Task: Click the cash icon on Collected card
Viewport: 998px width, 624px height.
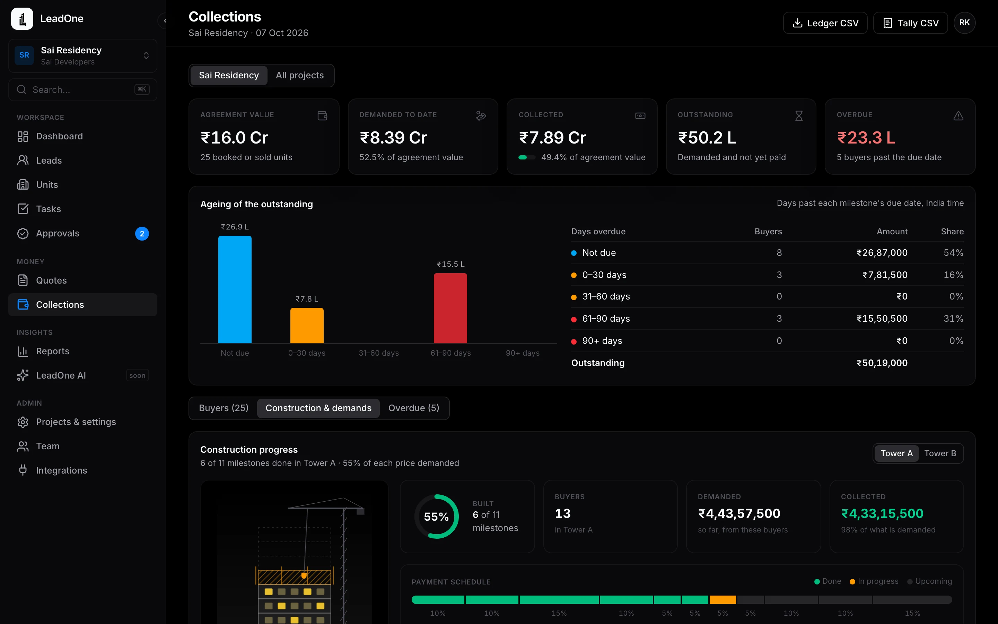Action: point(640,116)
